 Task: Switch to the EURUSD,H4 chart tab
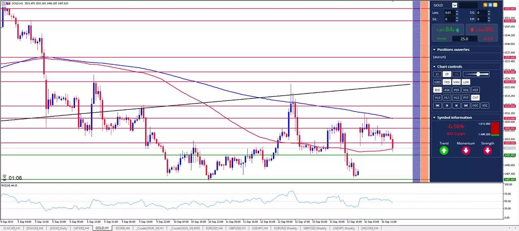click(214, 228)
